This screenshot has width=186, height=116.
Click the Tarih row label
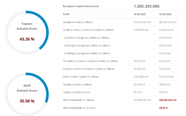pyautogui.click(x=67, y=14)
